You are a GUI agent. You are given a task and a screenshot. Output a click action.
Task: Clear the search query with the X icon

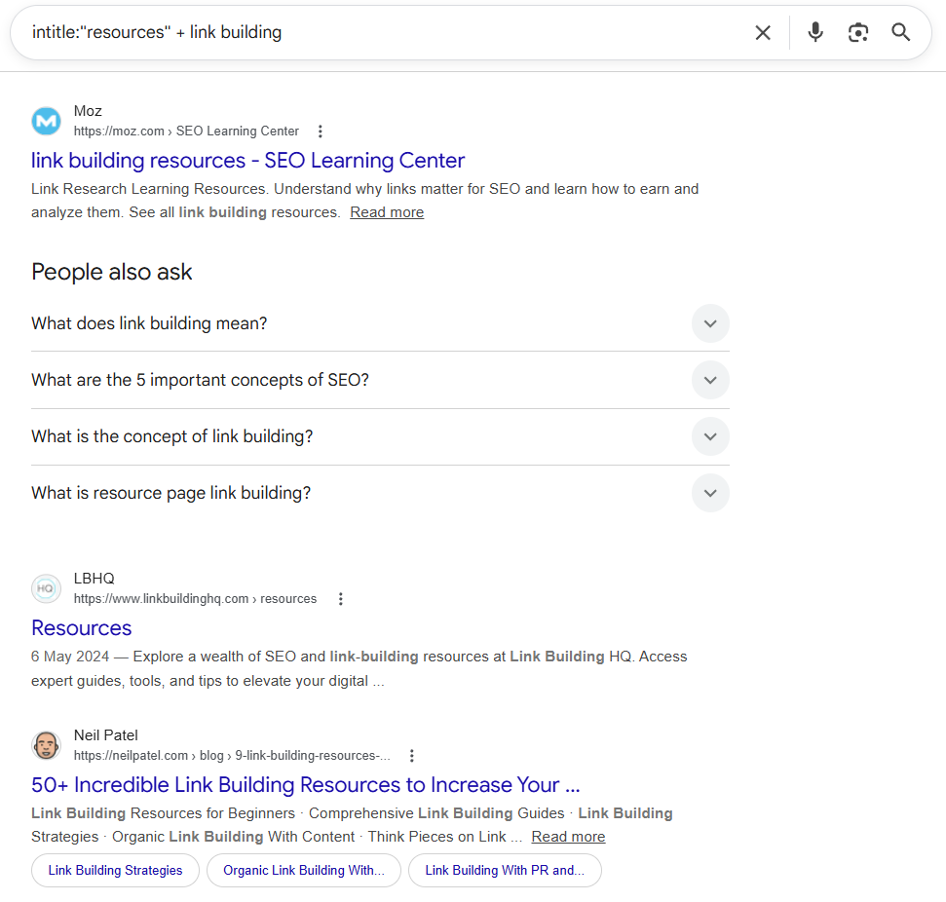[763, 32]
